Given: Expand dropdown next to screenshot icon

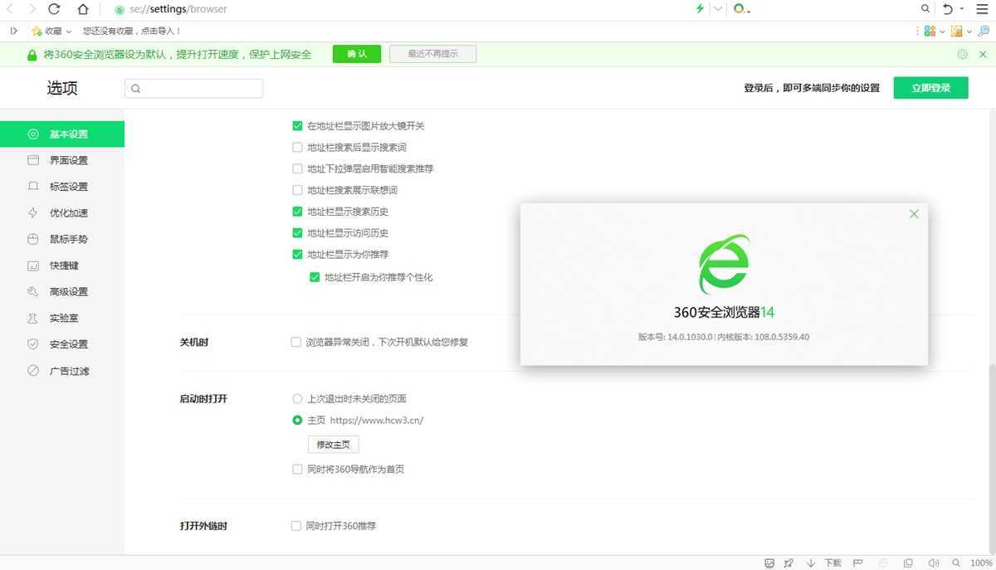Looking at the screenshot, I should 969,31.
